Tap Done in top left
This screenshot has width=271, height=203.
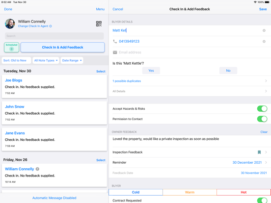pyautogui.click(x=8, y=9)
